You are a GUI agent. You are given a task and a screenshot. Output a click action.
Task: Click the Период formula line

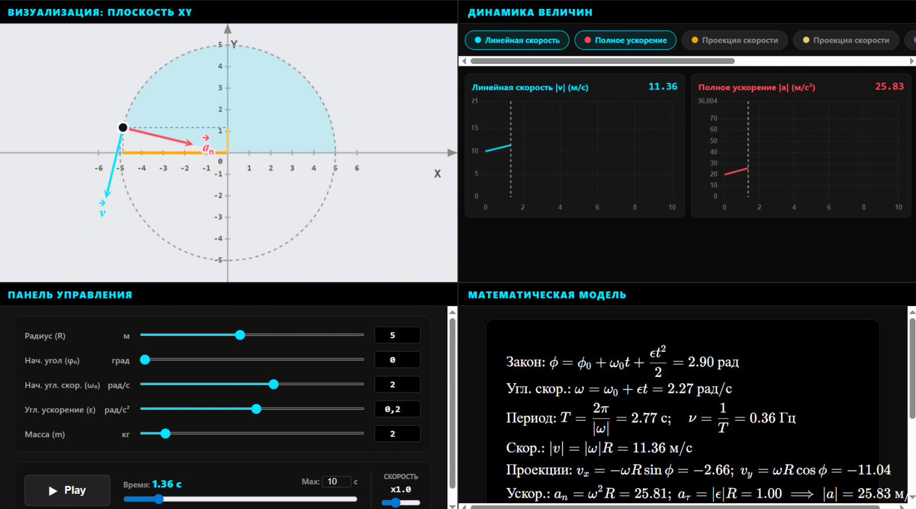pos(651,418)
